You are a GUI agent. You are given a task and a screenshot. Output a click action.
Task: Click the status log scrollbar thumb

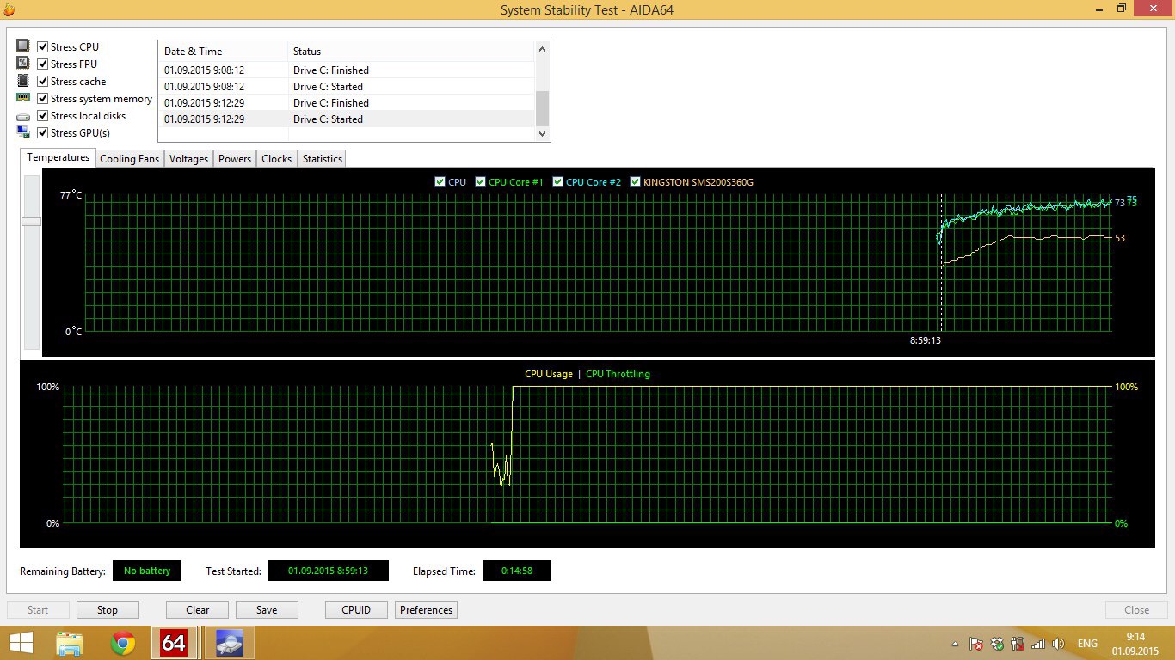click(542, 108)
